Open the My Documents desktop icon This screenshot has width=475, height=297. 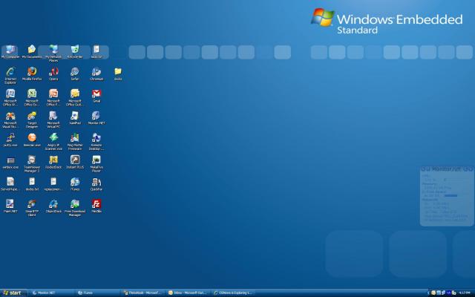click(x=32, y=51)
